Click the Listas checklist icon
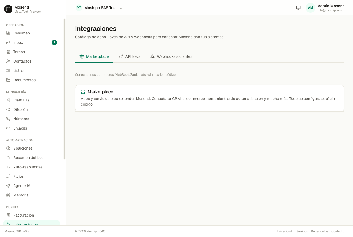This screenshot has height=237, width=353. pos(8,71)
